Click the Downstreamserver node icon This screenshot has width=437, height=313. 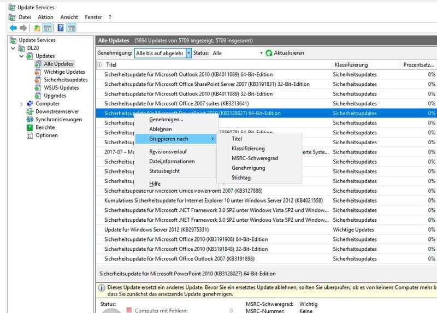point(29,111)
